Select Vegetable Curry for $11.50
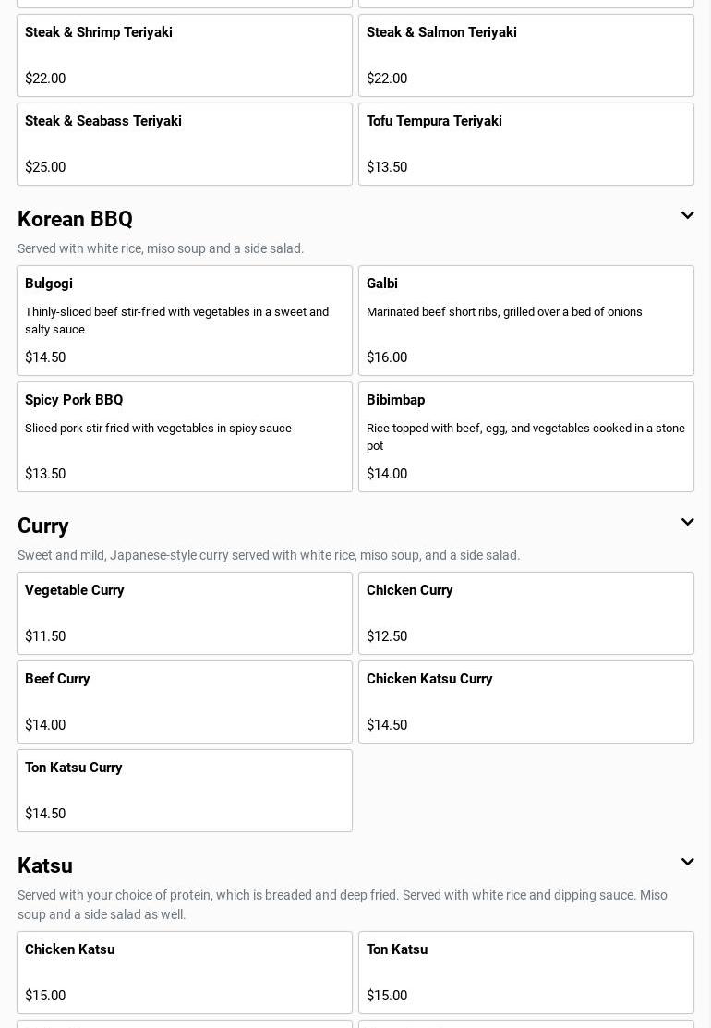711x1028 pixels. (x=185, y=613)
